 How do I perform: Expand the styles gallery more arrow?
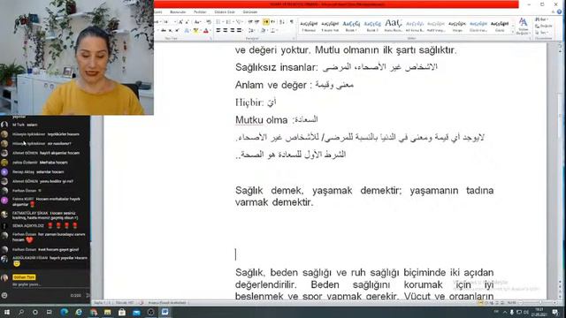(x=513, y=33)
